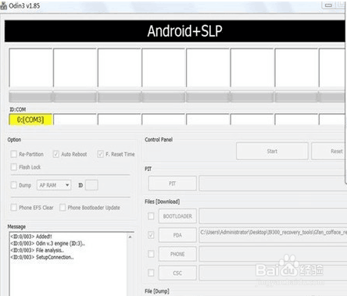Viewport: 347px width, 296px height.
Task: Click the Start button
Action: click(272, 151)
